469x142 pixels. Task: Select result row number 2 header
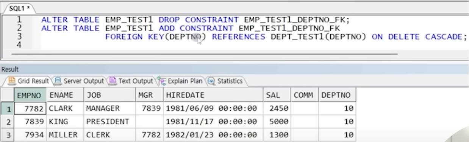click(8, 122)
